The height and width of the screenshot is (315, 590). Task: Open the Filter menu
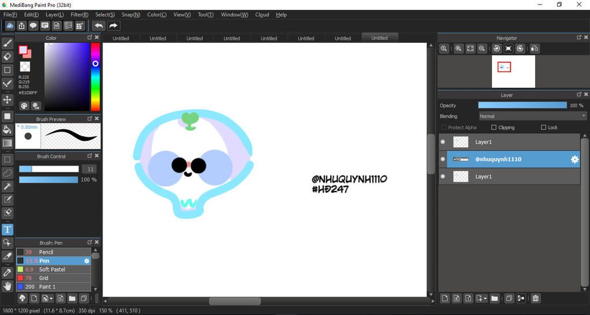pos(80,14)
